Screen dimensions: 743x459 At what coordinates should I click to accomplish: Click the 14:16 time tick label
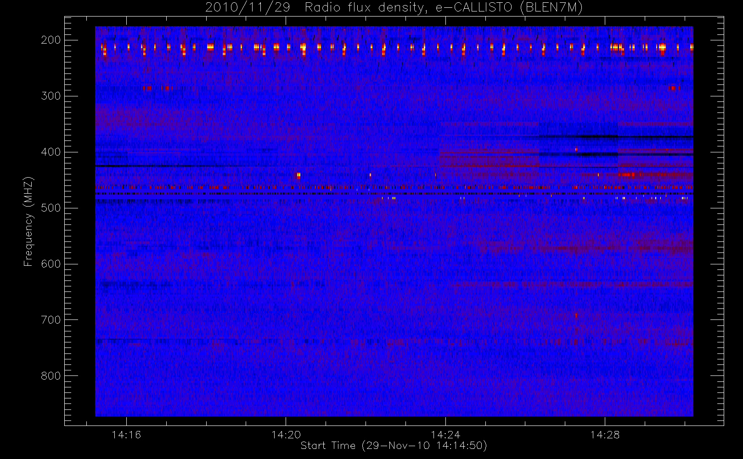[x=126, y=435]
